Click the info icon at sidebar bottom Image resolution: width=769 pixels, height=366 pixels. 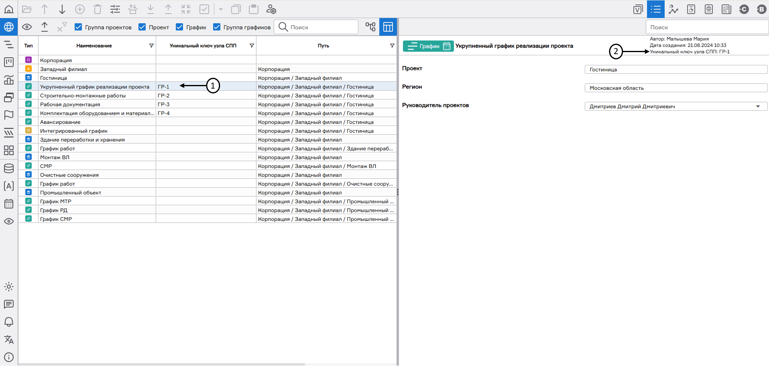pyautogui.click(x=8, y=357)
